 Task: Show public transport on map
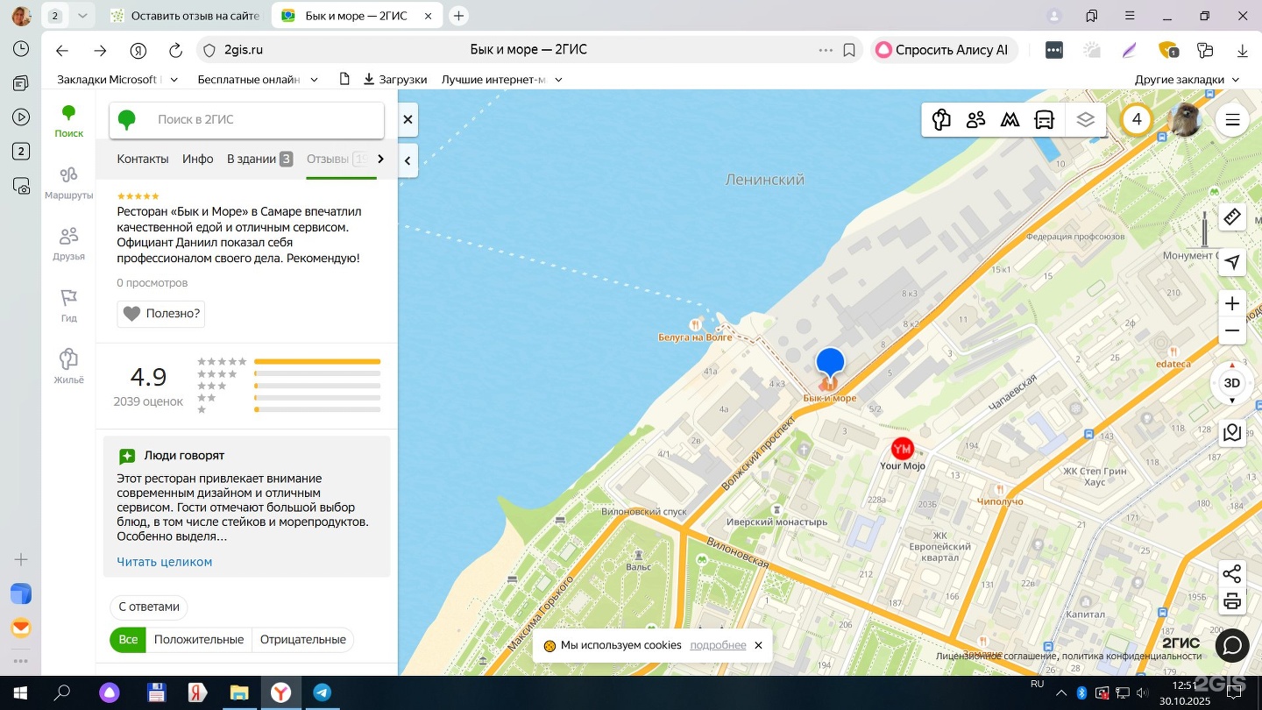(x=1044, y=120)
